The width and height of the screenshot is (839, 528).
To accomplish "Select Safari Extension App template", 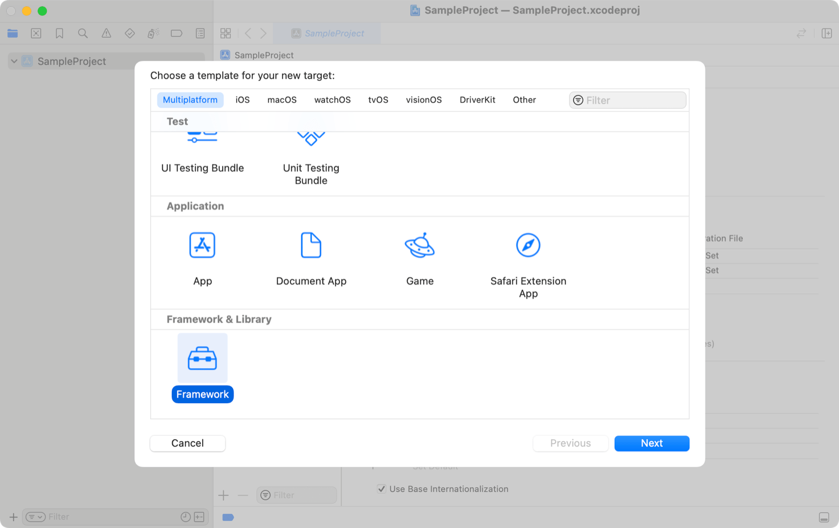I will 528,245.
